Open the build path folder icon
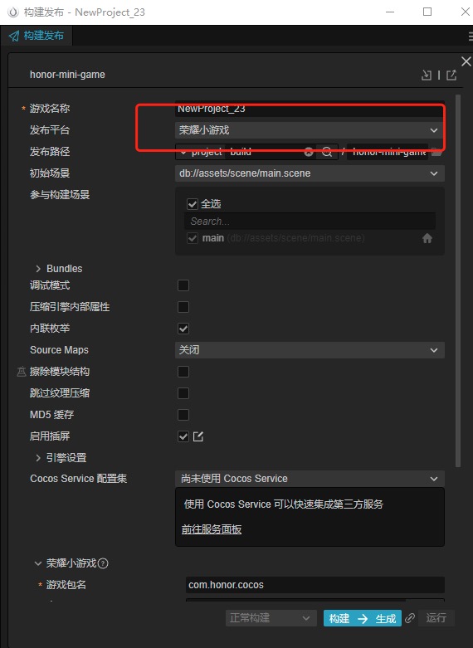473x648 pixels. [437, 152]
